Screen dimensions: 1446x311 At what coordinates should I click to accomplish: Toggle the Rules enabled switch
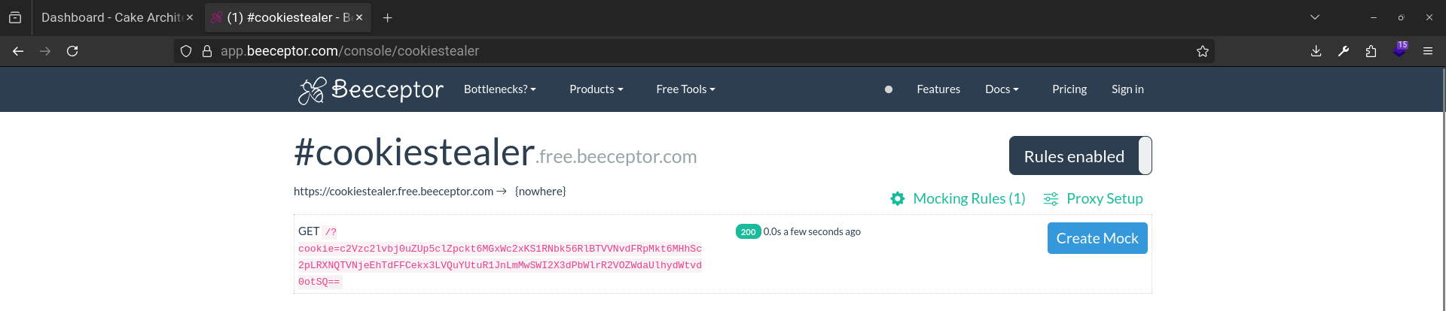click(1081, 155)
